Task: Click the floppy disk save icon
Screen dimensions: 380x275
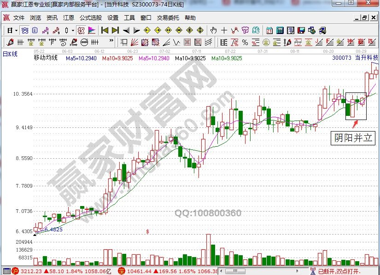Action: point(301,31)
